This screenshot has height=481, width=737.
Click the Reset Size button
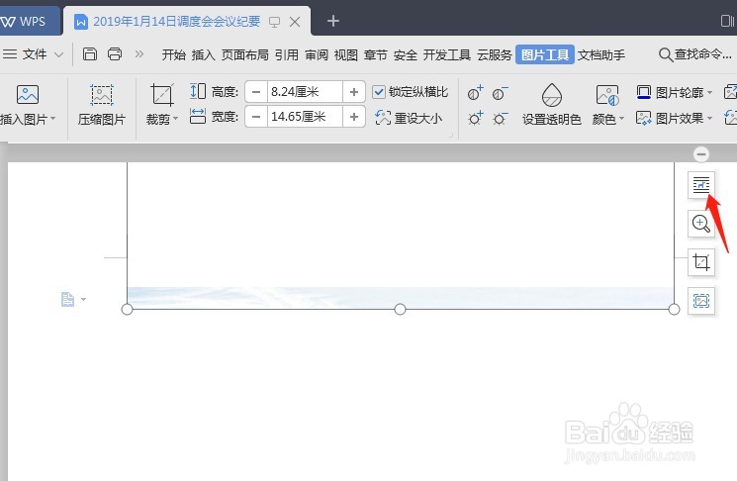click(x=409, y=118)
